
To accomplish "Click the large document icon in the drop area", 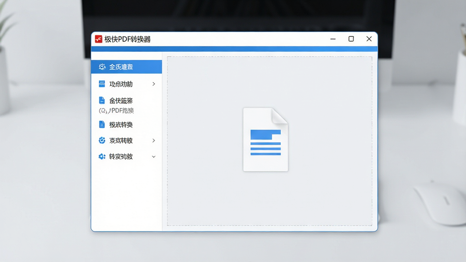I will pos(265,139).
